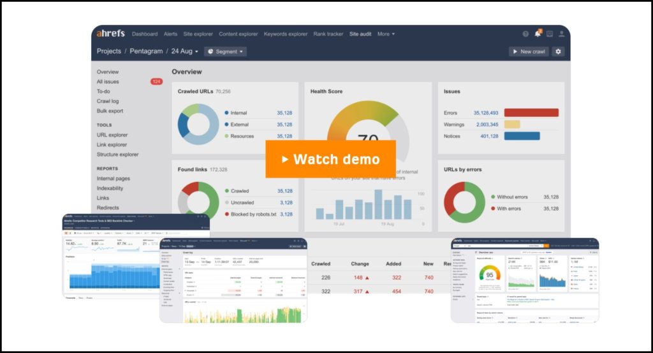Click the square icon beside the bell
Image resolution: width=653 pixels, height=353 pixels.
tap(550, 34)
